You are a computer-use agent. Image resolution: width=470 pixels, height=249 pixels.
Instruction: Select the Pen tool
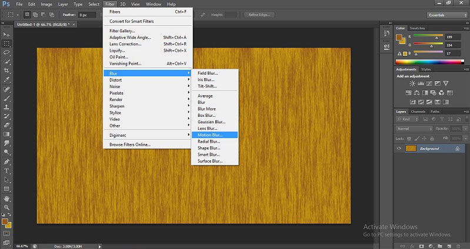[x=6, y=162]
